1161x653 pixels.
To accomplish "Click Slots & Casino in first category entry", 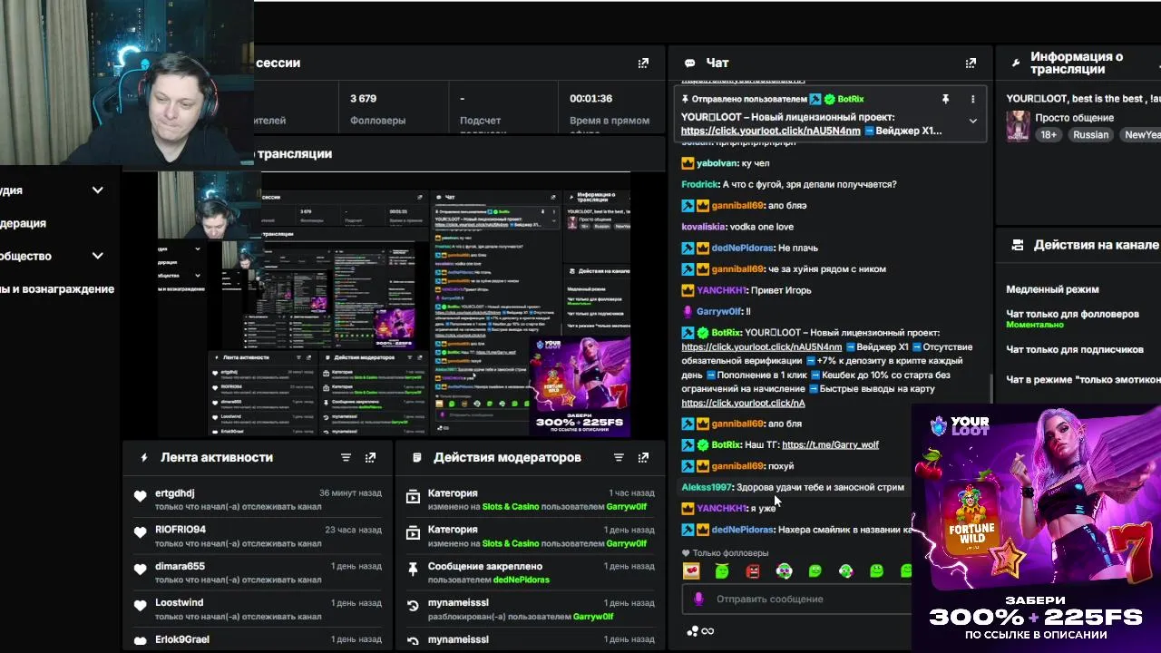I will pos(511,507).
